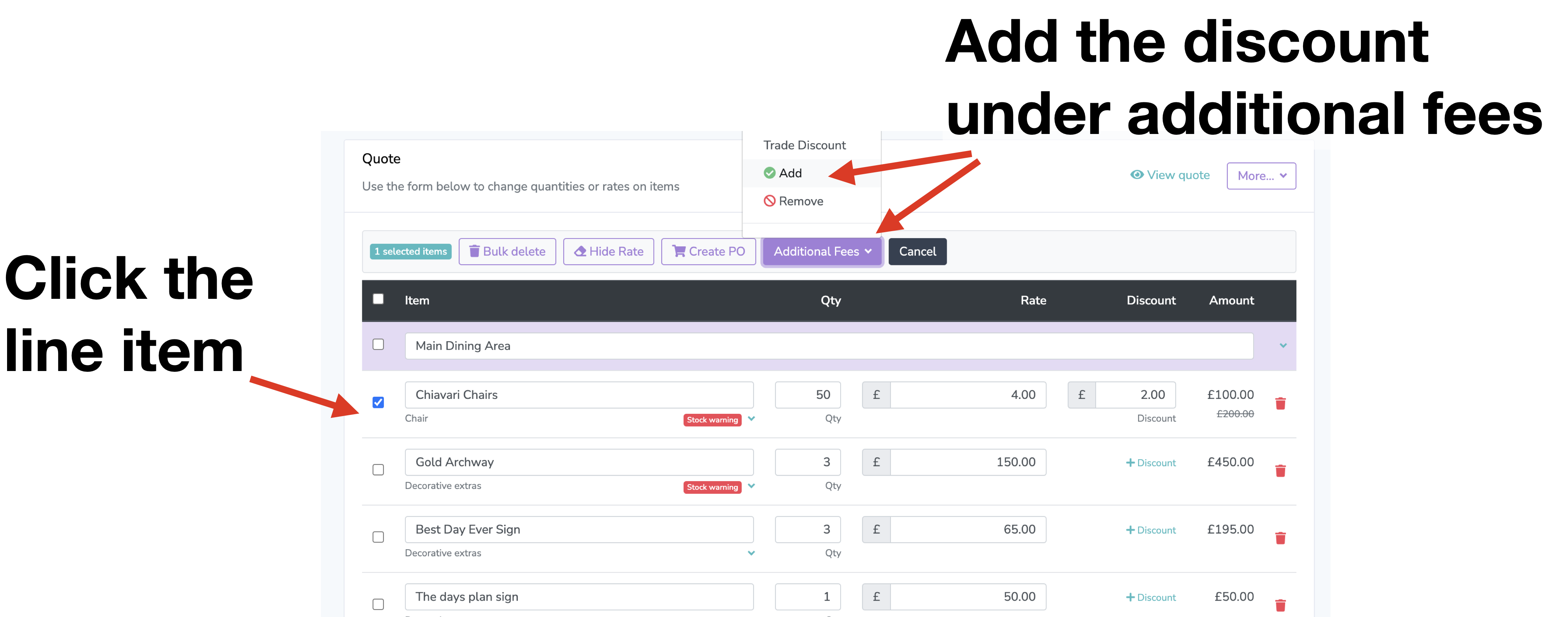Click the Trade Discount menu heading
This screenshot has width=1548, height=617.
804,146
